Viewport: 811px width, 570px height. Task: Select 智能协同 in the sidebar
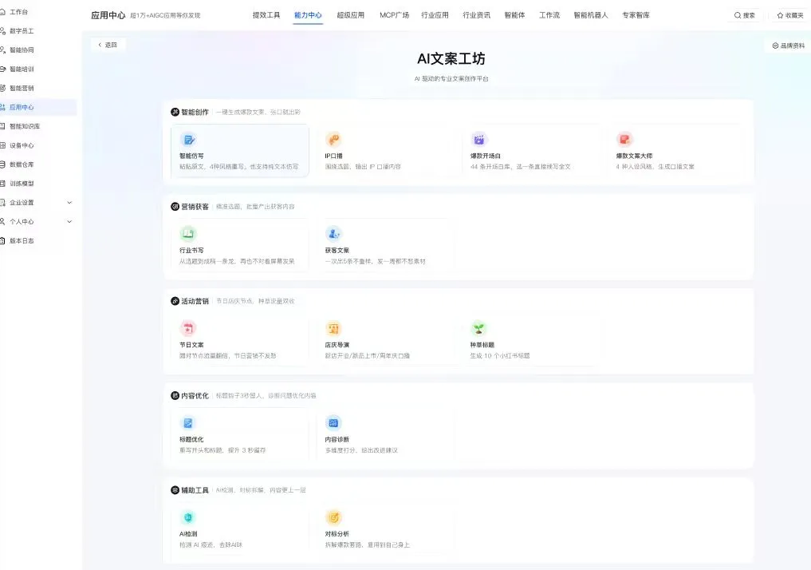point(22,50)
